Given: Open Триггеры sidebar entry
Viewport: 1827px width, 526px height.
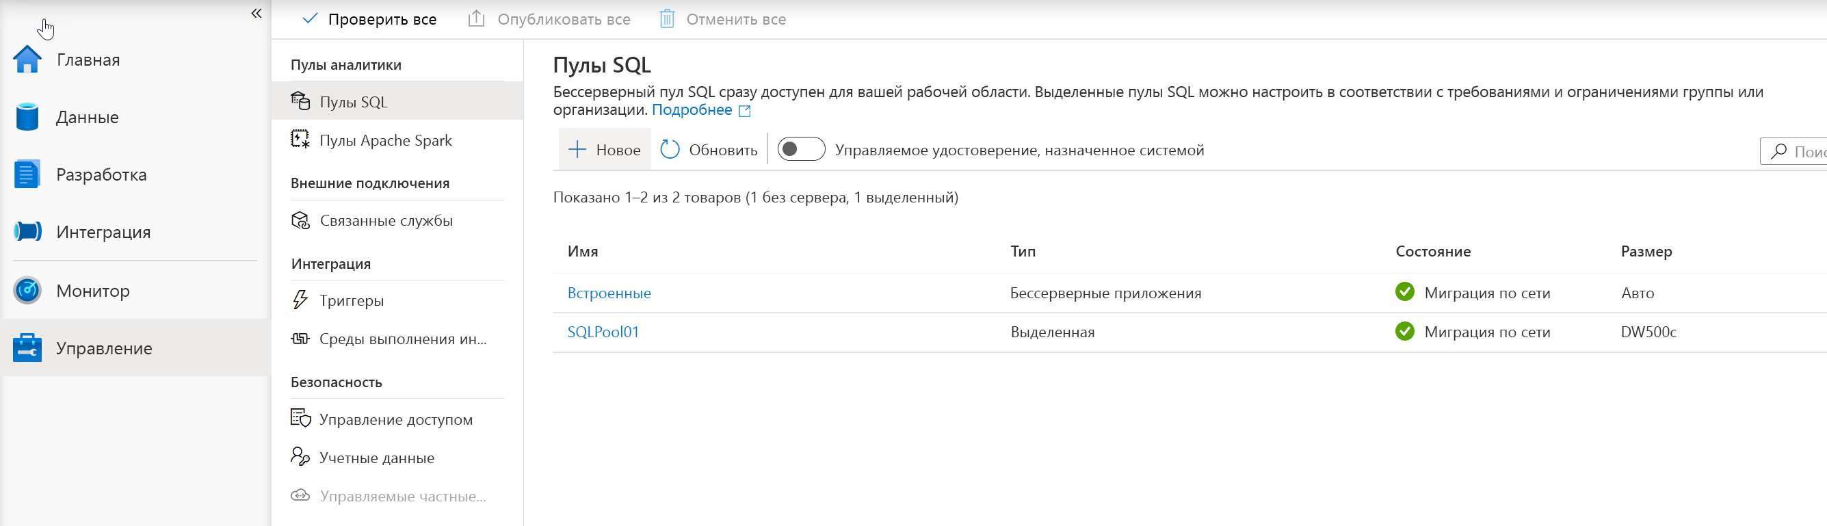Looking at the screenshot, I should point(352,301).
